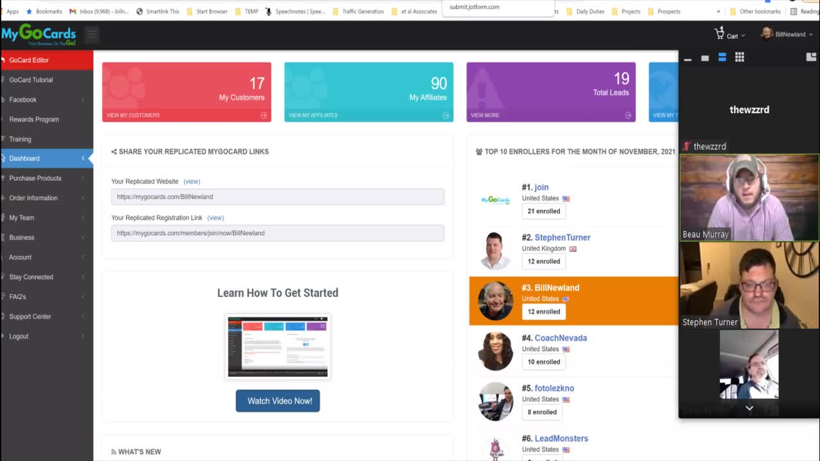The height and width of the screenshot is (461, 820).
Task: Click (view) next to Your Replicated Website
Action: pos(192,181)
